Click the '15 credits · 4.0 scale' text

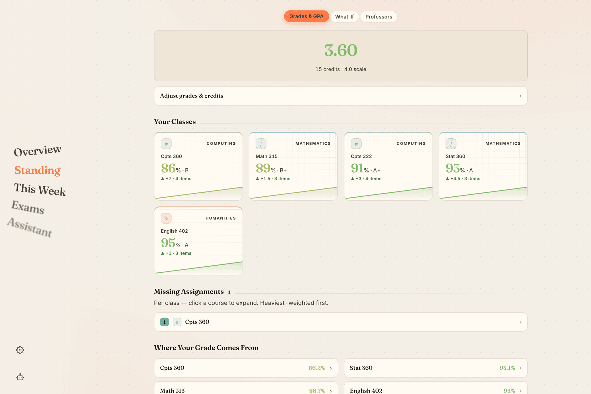coord(341,69)
